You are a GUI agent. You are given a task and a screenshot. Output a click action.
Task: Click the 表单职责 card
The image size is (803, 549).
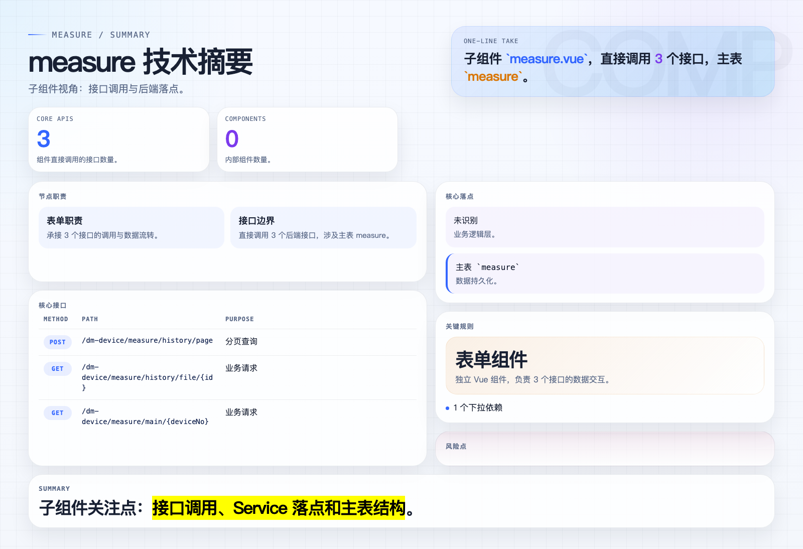131,227
